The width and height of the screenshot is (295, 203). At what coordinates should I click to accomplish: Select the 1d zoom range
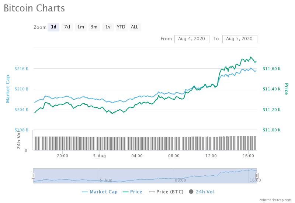pos(53,27)
